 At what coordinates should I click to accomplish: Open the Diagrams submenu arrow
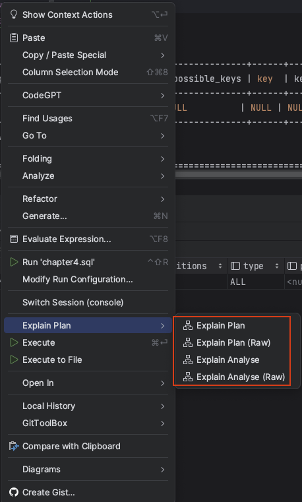(x=163, y=470)
